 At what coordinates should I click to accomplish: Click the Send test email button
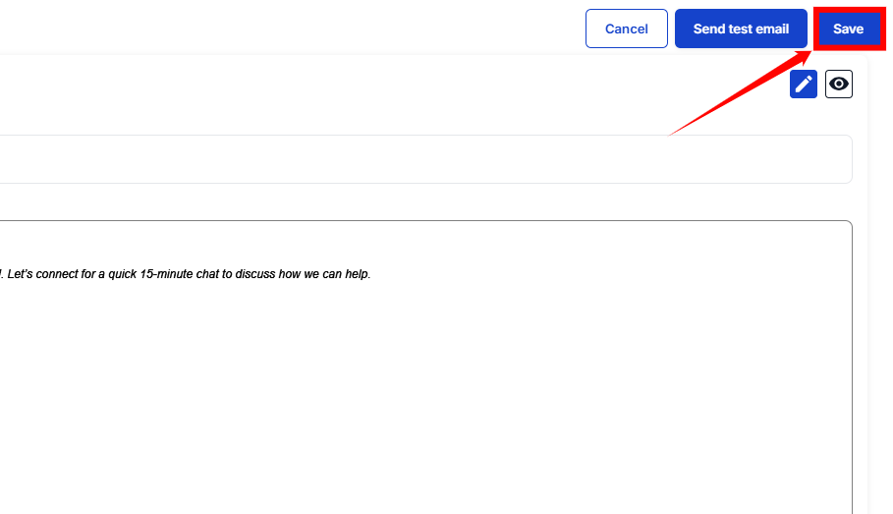pyautogui.click(x=741, y=29)
